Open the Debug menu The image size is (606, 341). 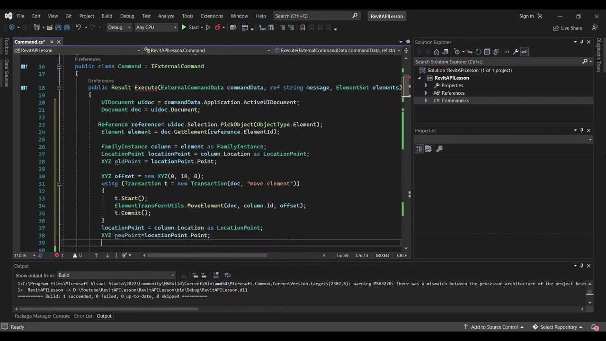(x=127, y=16)
